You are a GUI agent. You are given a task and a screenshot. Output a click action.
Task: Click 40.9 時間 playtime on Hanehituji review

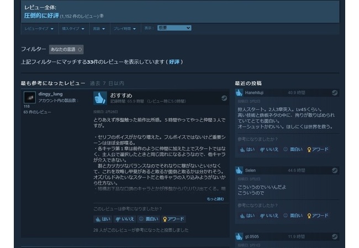pos(296,93)
